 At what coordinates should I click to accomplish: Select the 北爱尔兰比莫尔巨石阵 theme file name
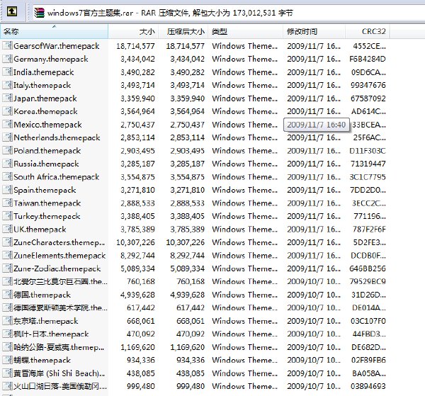pyautogui.click(x=60, y=282)
